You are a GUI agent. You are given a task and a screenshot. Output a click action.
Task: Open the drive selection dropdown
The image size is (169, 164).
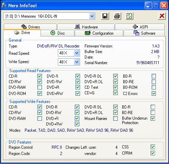coord(92,16)
